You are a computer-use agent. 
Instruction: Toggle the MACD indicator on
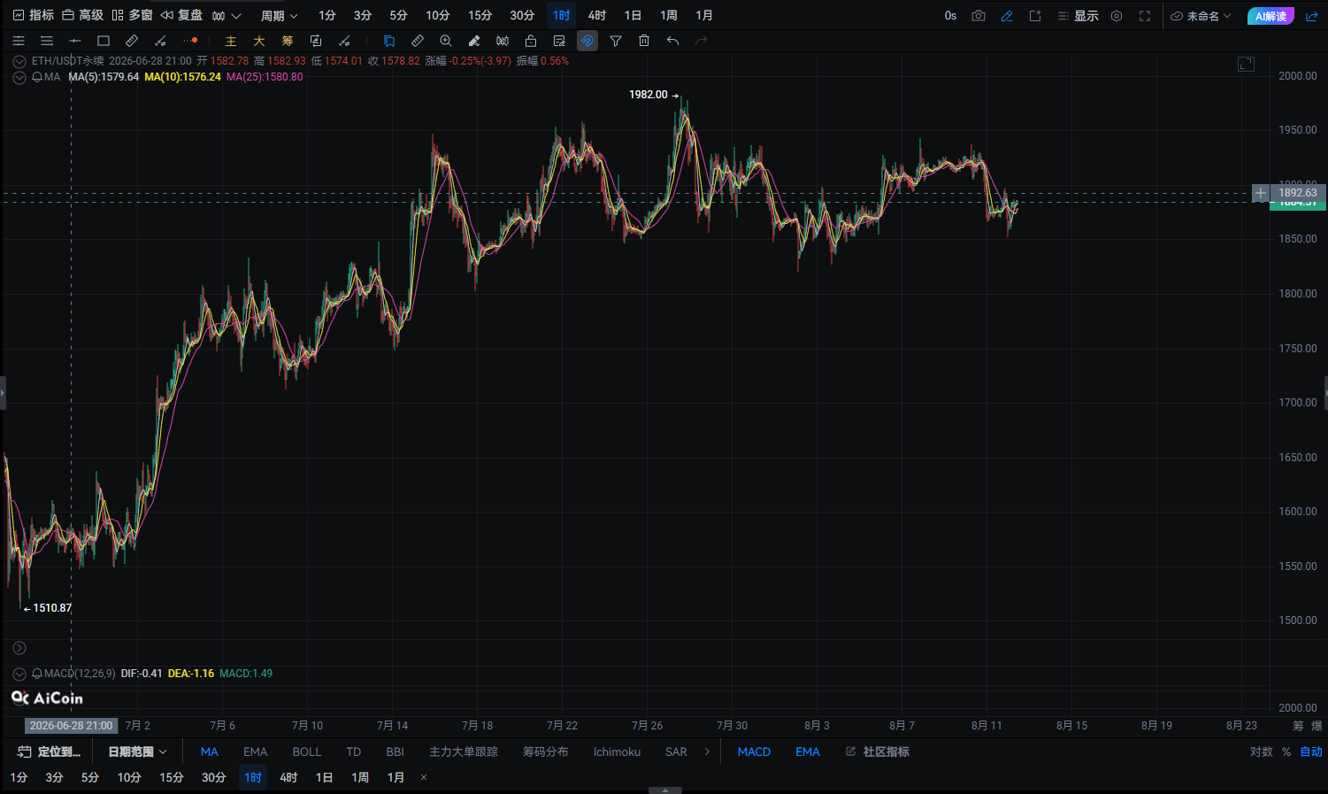pos(754,752)
